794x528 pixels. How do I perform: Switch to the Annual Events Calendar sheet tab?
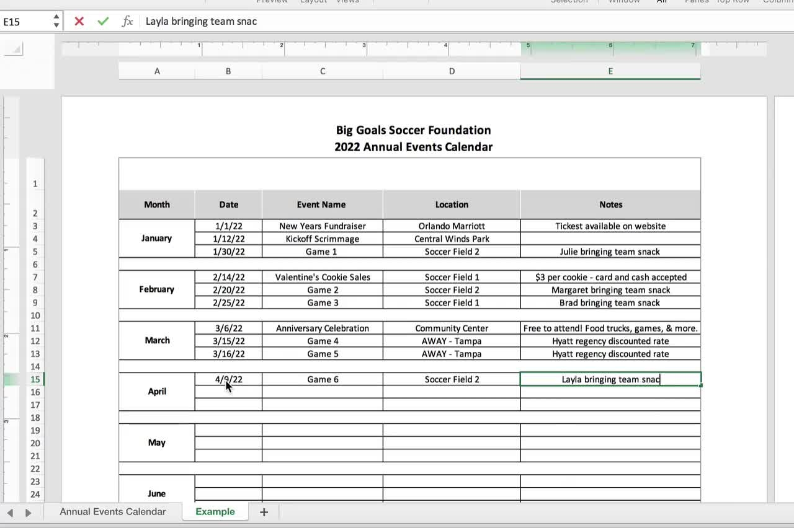[113, 511]
